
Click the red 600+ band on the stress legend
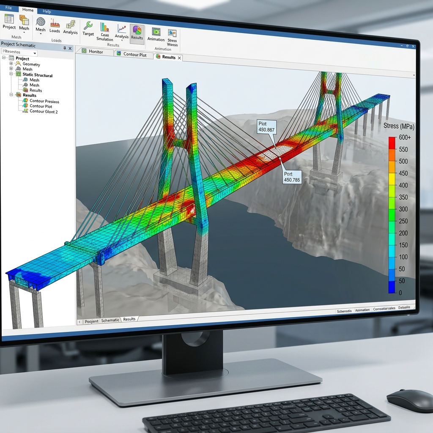(392, 143)
